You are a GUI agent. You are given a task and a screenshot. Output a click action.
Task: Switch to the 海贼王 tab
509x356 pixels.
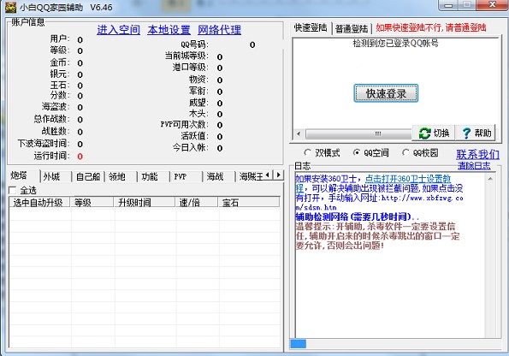point(251,176)
